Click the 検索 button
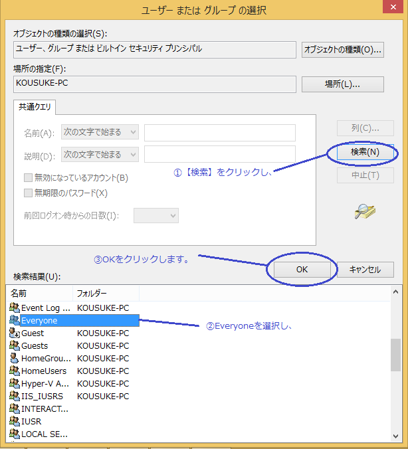 coord(365,152)
